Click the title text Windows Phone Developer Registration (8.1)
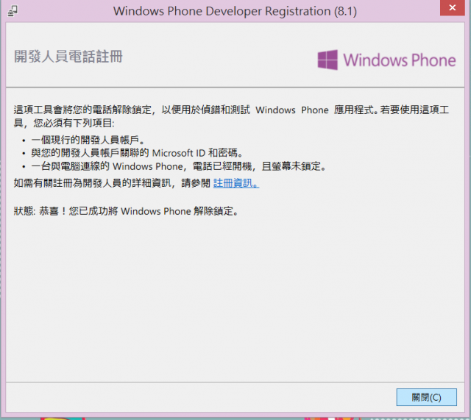471x420 pixels. coord(235,11)
